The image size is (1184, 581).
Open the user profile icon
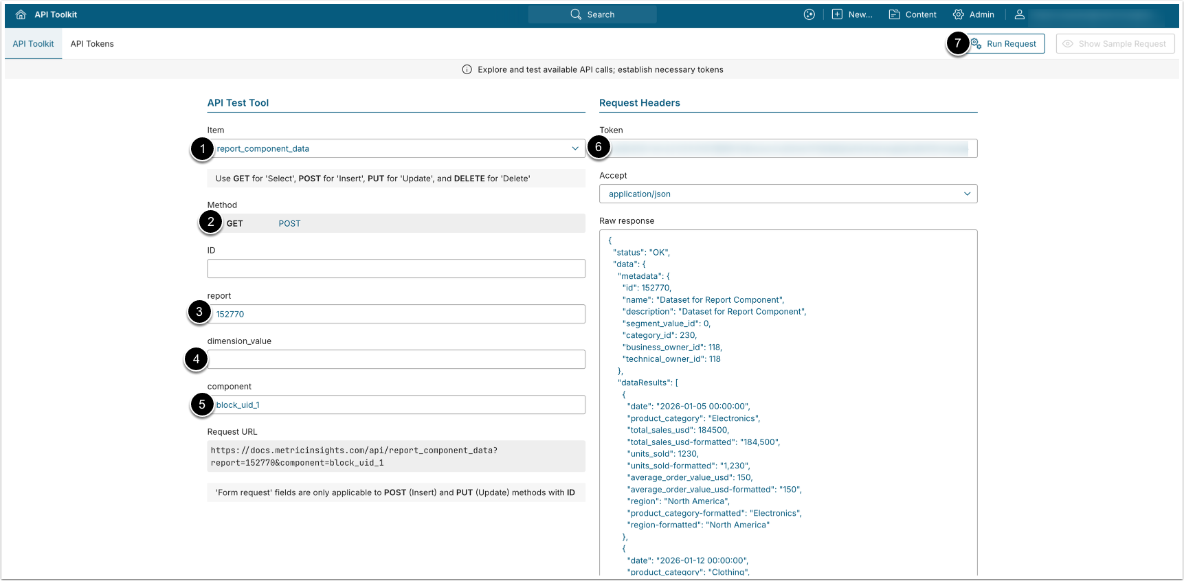click(1020, 14)
